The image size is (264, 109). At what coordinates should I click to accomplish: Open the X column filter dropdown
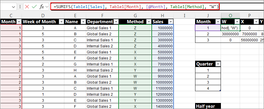(x=256, y=22)
